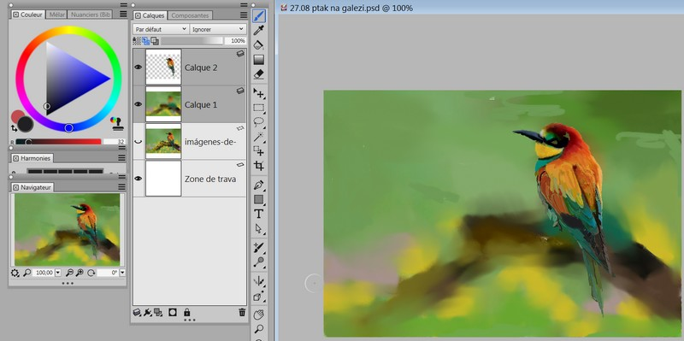Open the rotation angle dropdown in Navigateur
Screen dimensions: 684x341
click(122, 273)
